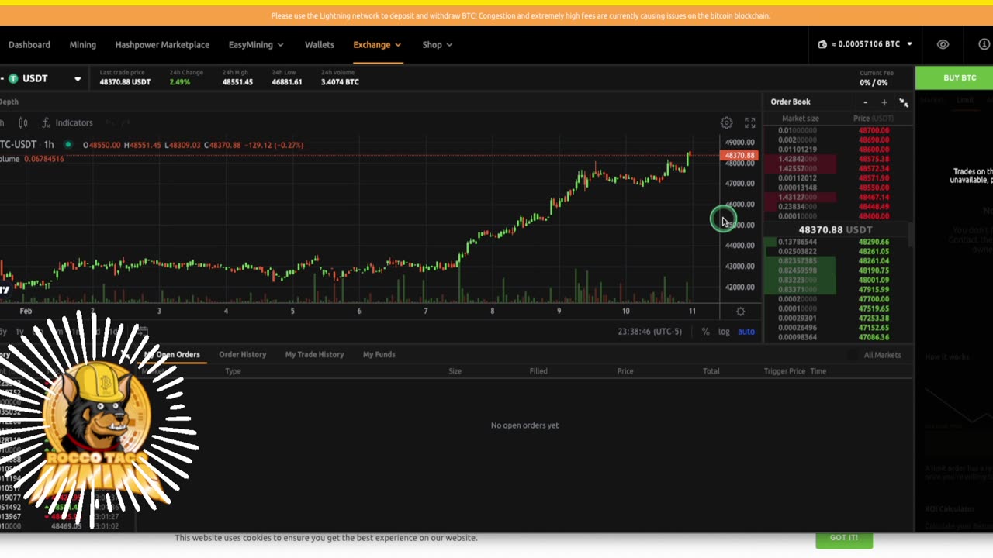Click the green market status dot
Viewport: 993px width, 558px height.
click(67, 144)
